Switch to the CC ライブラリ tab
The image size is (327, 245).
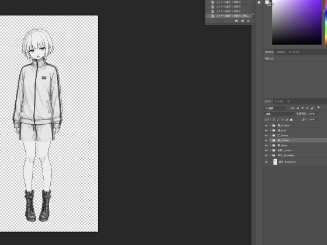pyautogui.click(x=294, y=52)
